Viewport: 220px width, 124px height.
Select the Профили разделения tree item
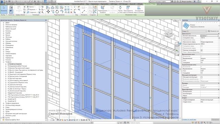(x=12, y=103)
